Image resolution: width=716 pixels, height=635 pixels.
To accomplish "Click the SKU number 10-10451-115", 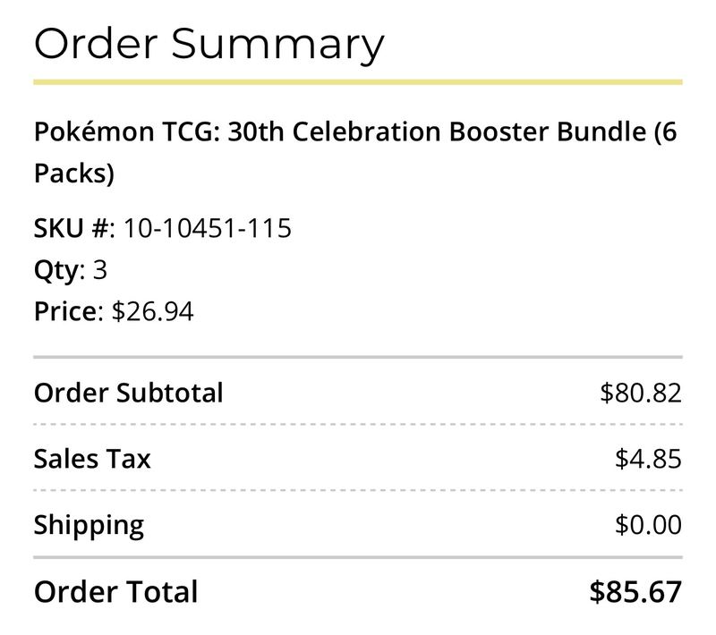I will [x=208, y=228].
